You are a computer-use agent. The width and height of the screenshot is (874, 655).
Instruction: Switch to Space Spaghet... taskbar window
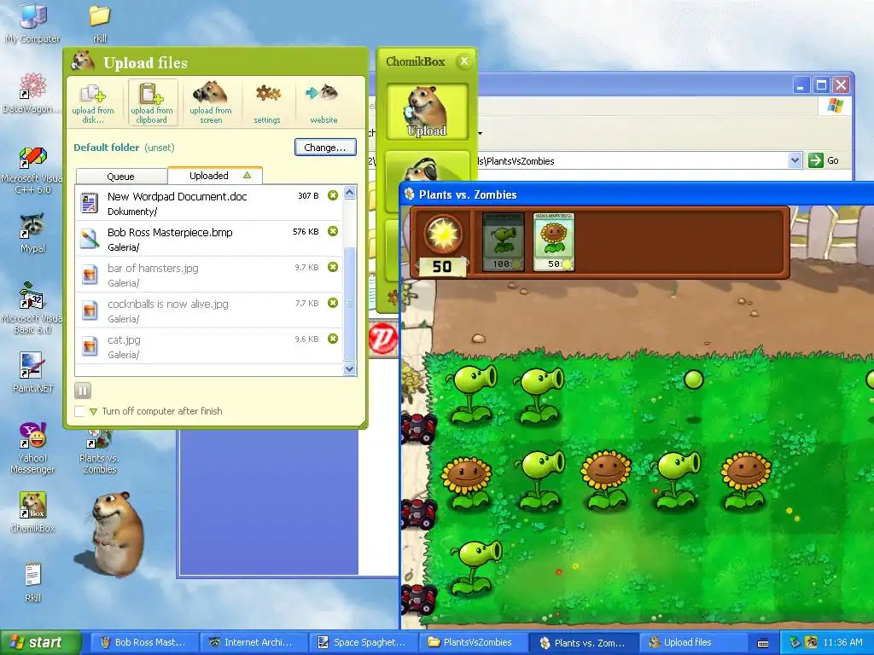click(364, 642)
